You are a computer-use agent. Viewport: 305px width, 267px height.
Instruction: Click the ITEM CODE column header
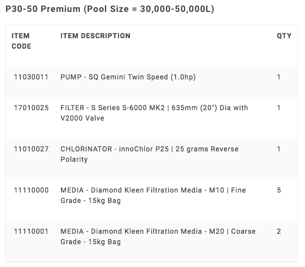21,41
